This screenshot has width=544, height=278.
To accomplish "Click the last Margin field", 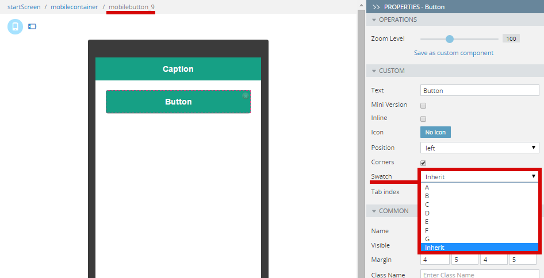I will [x=524, y=259].
